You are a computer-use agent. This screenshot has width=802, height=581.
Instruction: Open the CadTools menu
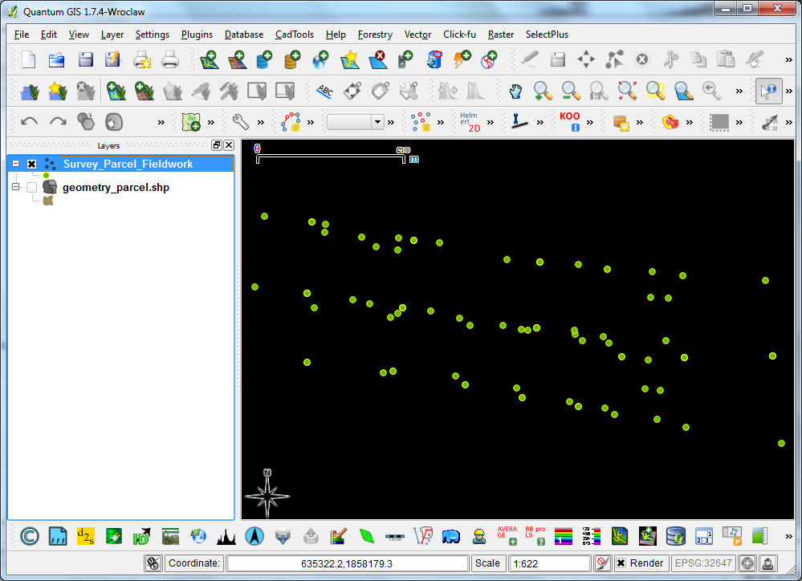coord(295,35)
